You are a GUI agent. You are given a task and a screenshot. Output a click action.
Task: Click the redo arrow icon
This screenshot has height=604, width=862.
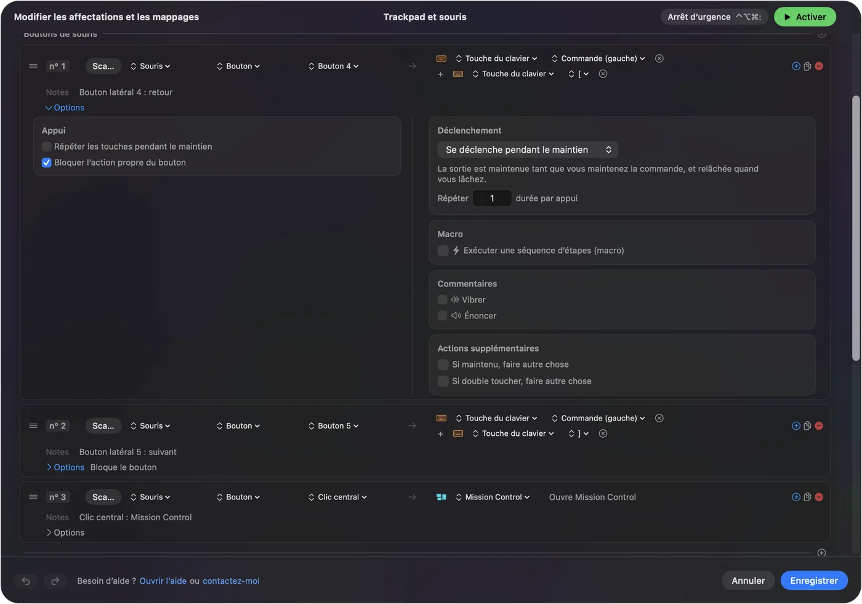point(55,581)
